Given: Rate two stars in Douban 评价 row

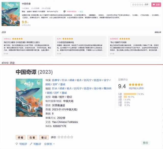Looking at the screenshot, I should click(x=62, y=137).
